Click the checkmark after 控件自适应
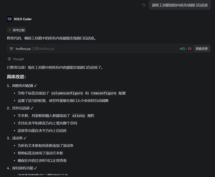Image resolution: width=215 pixels, height=177 pixels. click(x=32, y=108)
